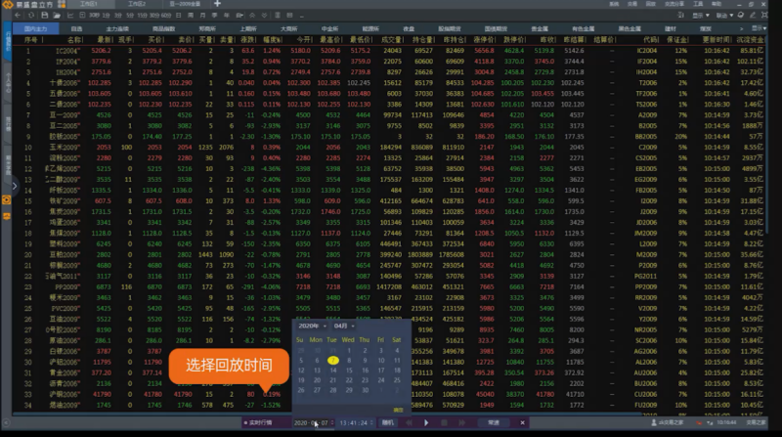The width and height of the screenshot is (782, 437).
Task: Select highlighted day 7 in calendar
Action: click(x=332, y=360)
